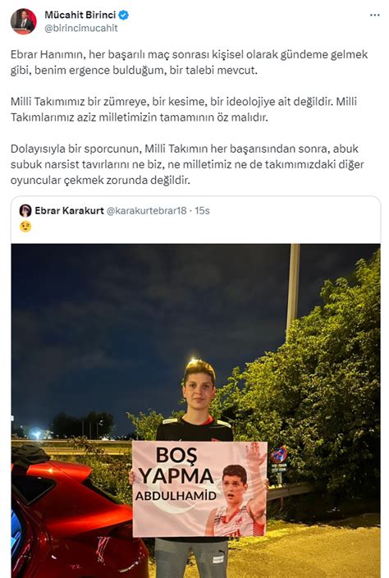Select the paragraph starting Dolayısıyla bir sporcunun
This screenshot has height=578, width=389.
coord(187,164)
